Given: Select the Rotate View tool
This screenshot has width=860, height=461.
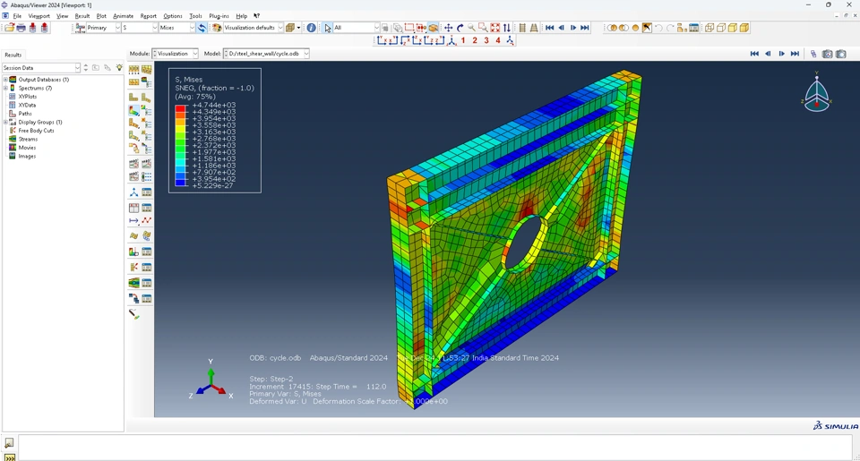Looking at the screenshot, I should coord(460,28).
